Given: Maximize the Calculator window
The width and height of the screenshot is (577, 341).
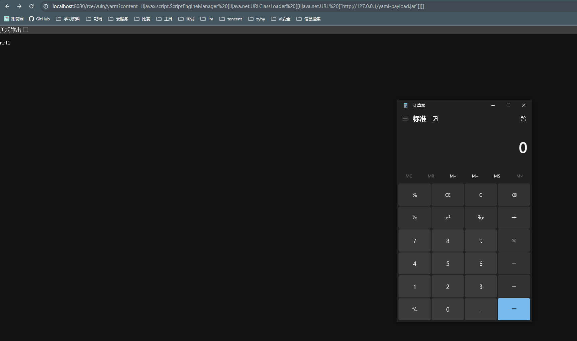Looking at the screenshot, I should 508,105.
